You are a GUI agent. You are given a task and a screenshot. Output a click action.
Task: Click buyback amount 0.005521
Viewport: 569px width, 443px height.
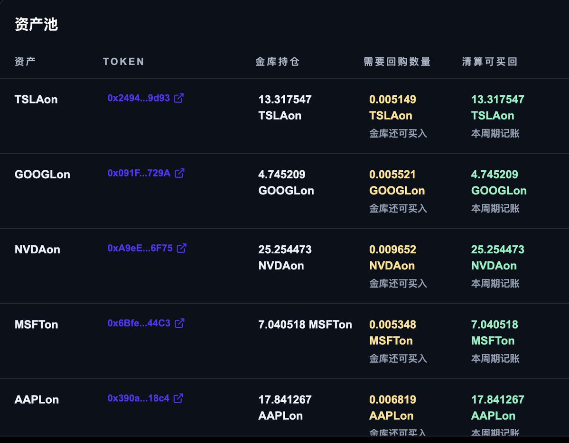(392, 175)
